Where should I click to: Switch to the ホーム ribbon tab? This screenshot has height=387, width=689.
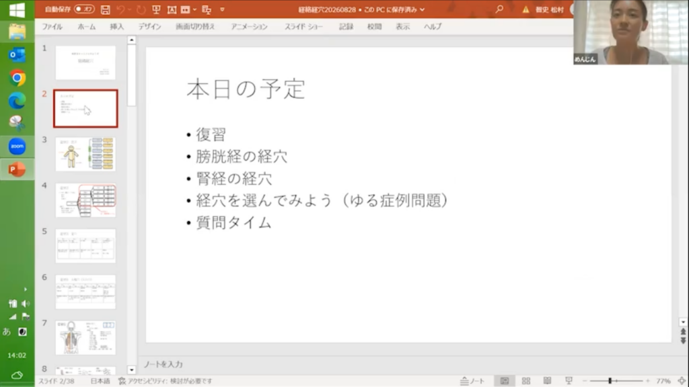87,27
